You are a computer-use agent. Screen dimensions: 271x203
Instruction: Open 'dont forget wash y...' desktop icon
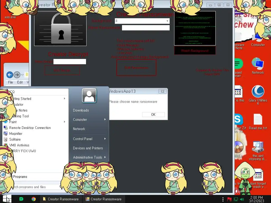point(258,178)
